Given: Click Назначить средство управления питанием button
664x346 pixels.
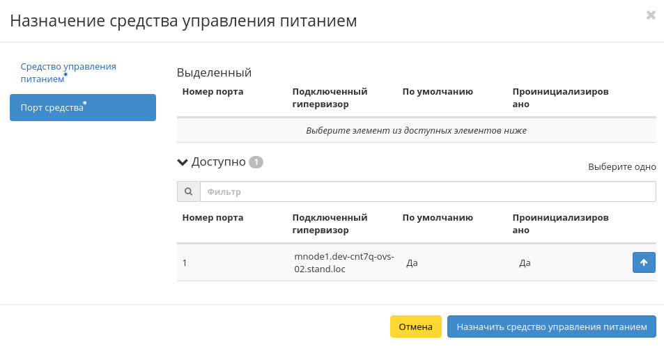Looking at the screenshot, I should coord(551,327).
